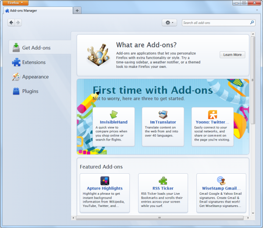Click the Appearance paint palette icon
Screen dimensions: 263x228
pyautogui.click(x=16, y=77)
